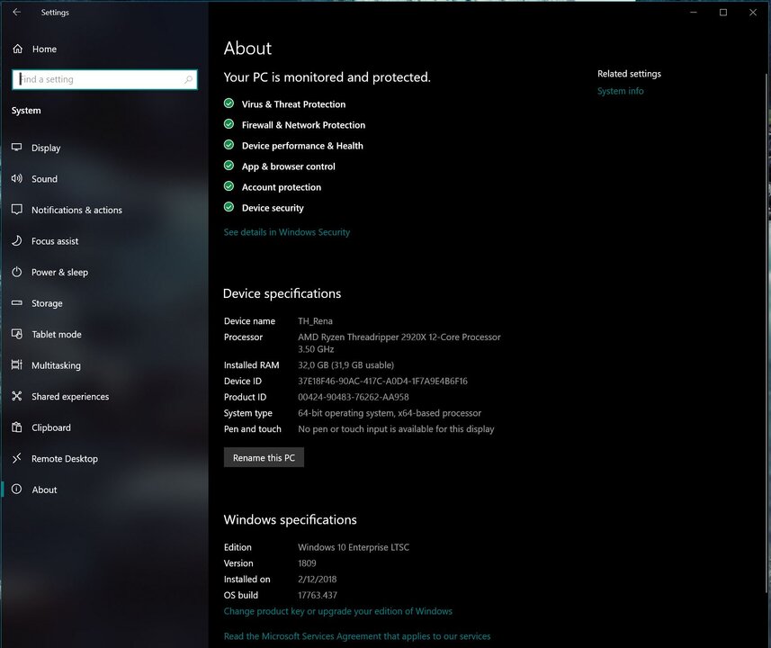Click the back arrow in Settings
The height and width of the screenshot is (648, 771).
click(x=17, y=12)
